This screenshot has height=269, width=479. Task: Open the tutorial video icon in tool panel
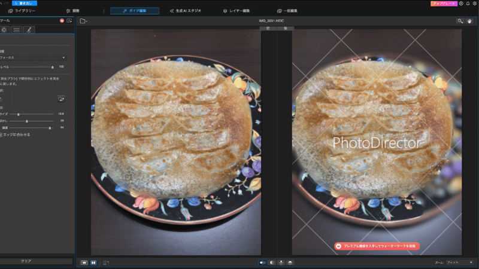(69, 21)
